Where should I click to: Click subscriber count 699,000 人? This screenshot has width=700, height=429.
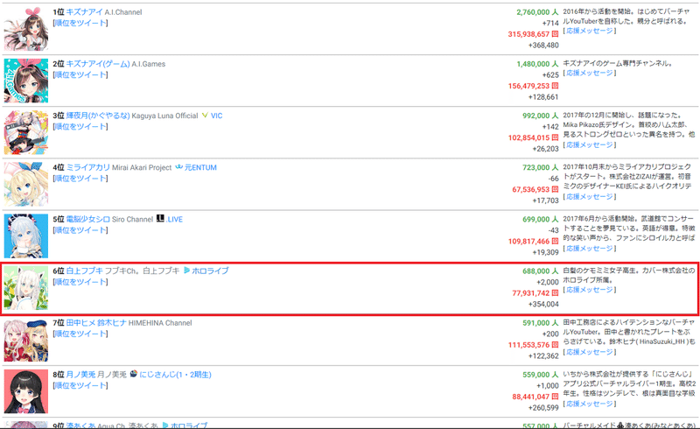coord(541,220)
